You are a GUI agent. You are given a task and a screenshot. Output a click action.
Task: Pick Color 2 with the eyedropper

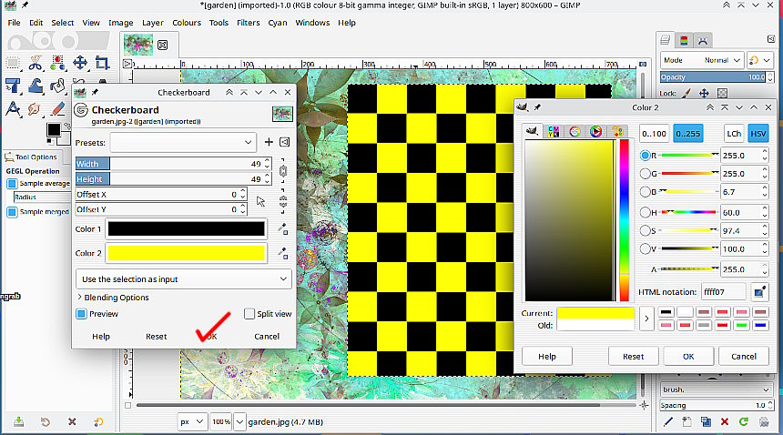tap(282, 253)
